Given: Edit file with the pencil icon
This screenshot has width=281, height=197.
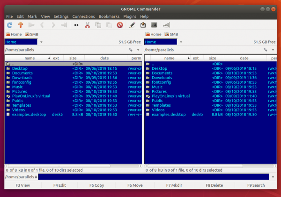Looking at the screenshot, I should (x=132, y=25).
